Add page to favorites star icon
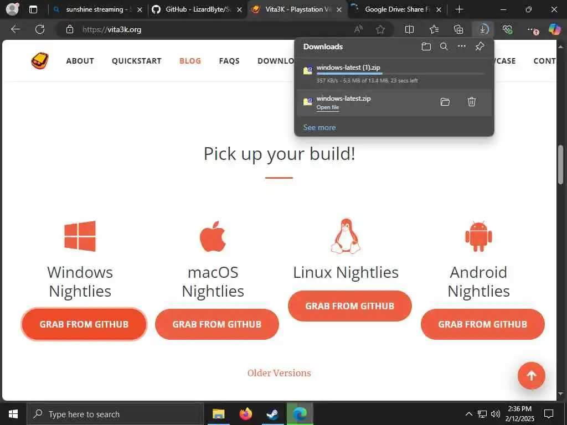Image resolution: width=567 pixels, height=425 pixels. click(380, 29)
